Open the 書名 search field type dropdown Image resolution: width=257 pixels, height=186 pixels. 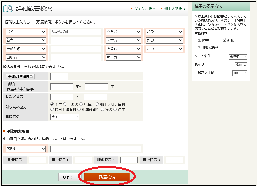pyautogui.click(x=26, y=32)
